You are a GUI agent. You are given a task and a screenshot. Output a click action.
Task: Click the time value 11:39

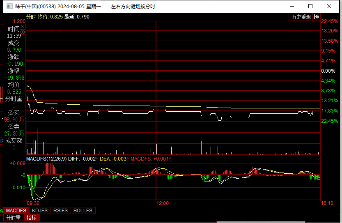click(14, 36)
